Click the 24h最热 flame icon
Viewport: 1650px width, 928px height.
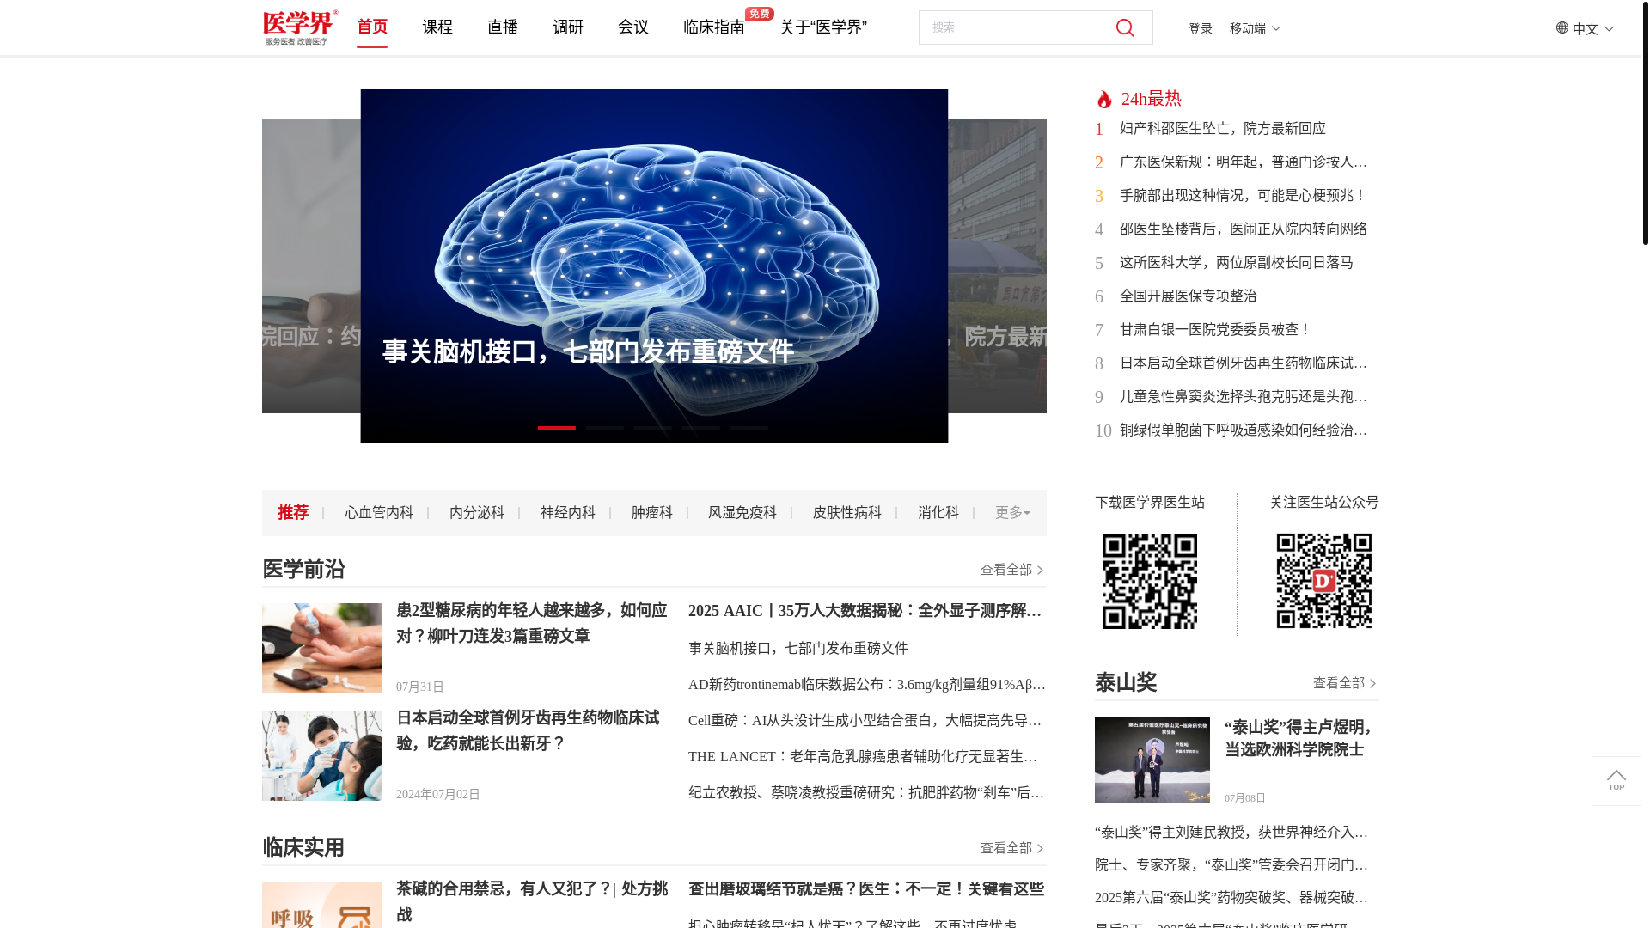click(x=1104, y=100)
